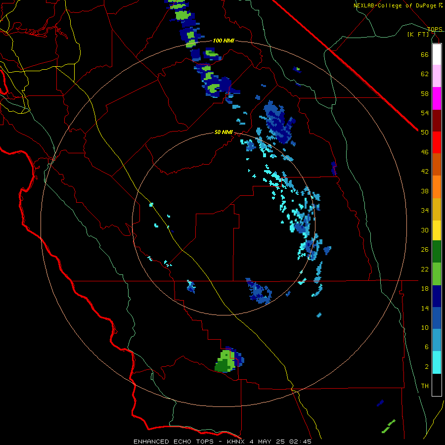Click the TH threshold label
The width and height of the screenshot is (445, 445).
pyautogui.click(x=425, y=386)
